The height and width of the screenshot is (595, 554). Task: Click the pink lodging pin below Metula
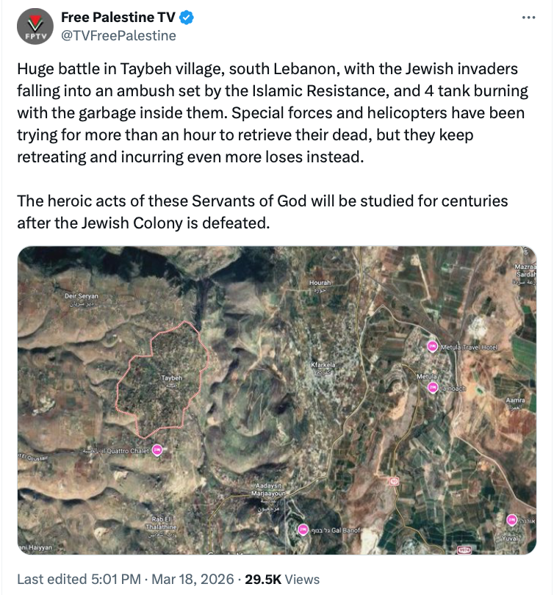433,387
